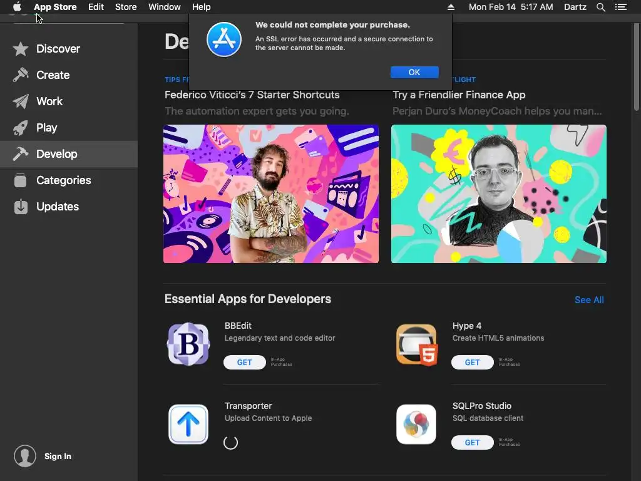
Task: Click the Work paper plane icon
Action: (21, 101)
